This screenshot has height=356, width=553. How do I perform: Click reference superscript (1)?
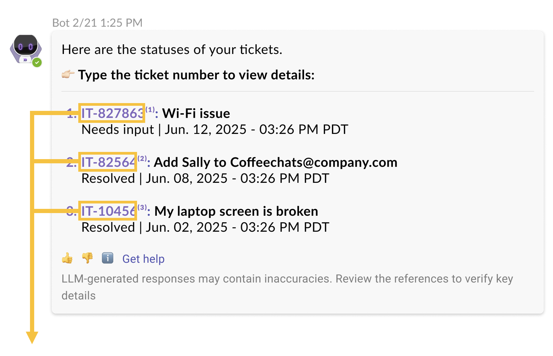pos(150,109)
